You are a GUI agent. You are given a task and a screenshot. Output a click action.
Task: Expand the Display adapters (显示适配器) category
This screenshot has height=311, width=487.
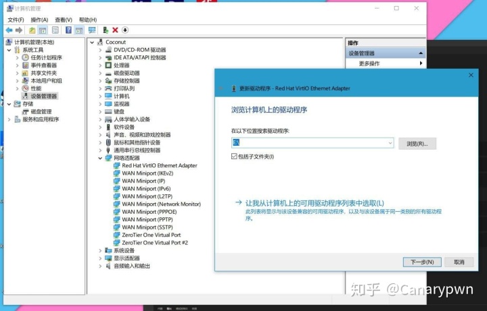[100, 258]
